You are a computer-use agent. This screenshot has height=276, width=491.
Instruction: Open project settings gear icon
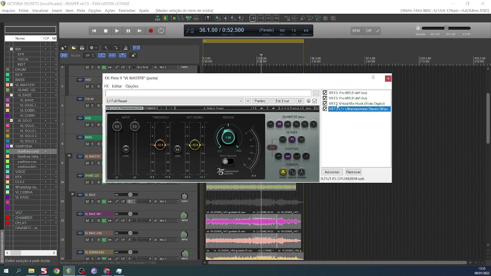(x=92, y=48)
